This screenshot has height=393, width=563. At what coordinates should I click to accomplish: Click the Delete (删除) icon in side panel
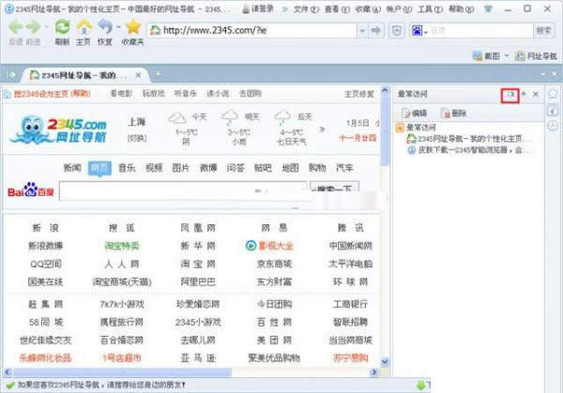point(446,113)
